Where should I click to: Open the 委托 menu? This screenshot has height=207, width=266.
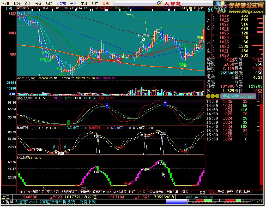pos(105,3)
